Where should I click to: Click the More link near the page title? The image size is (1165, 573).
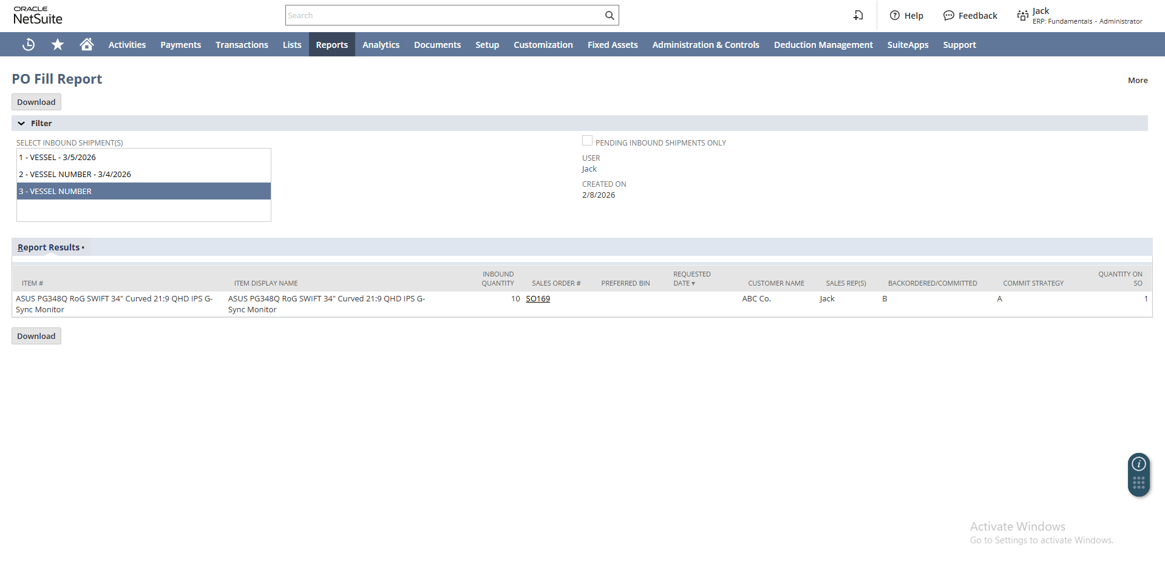tap(1137, 80)
